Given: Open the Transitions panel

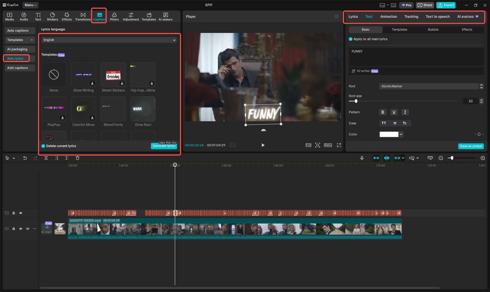Looking at the screenshot, I should point(83,17).
